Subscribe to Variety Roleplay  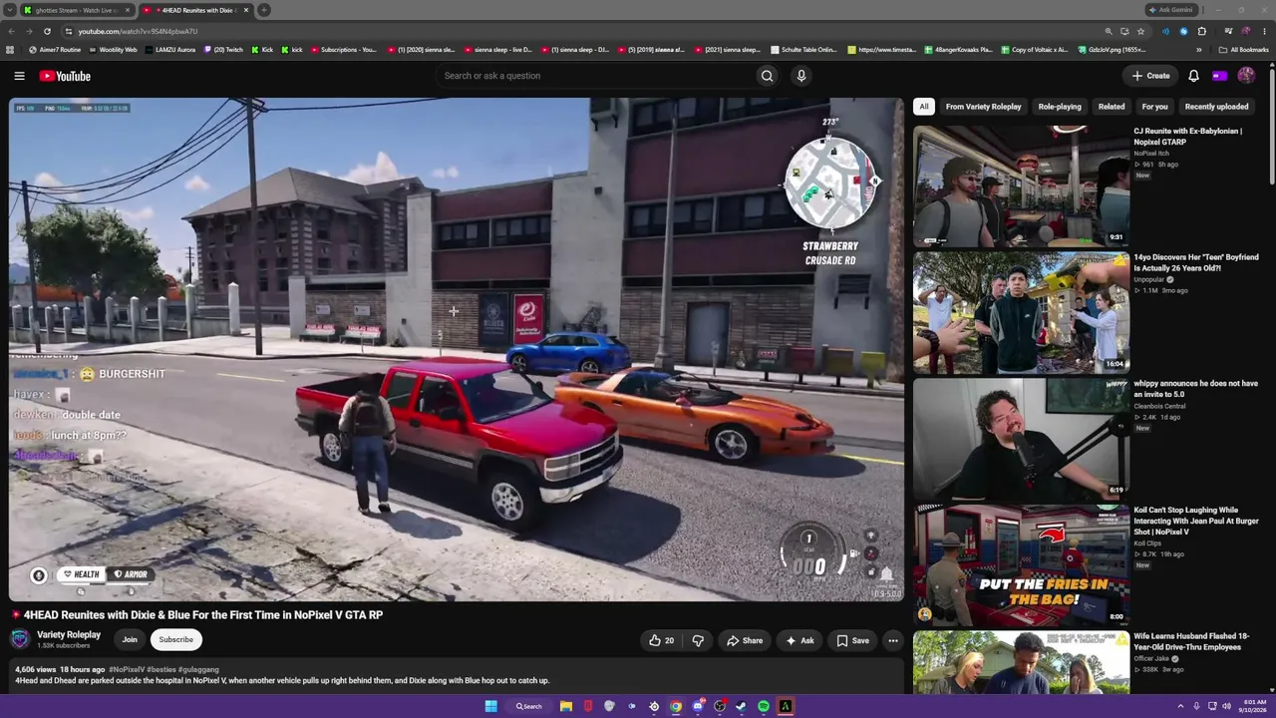point(175,640)
